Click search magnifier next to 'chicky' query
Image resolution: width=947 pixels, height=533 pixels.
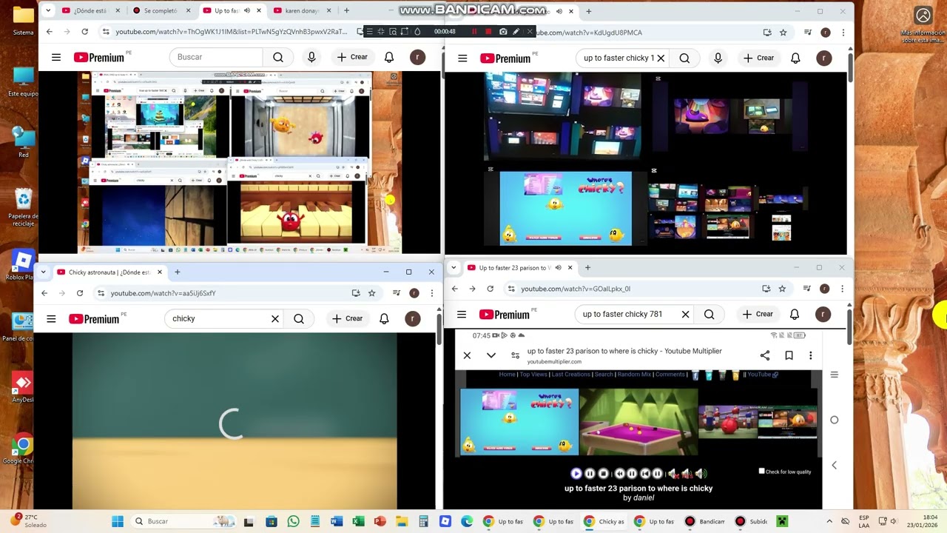299,318
